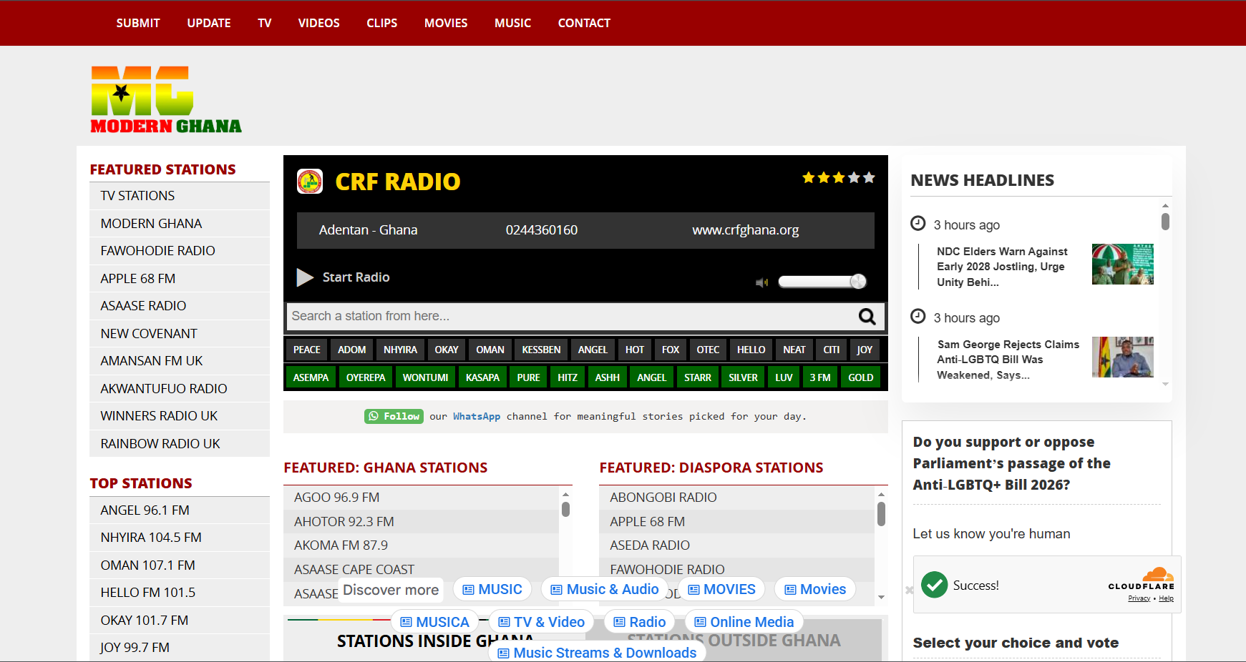Select the ADOM station button

point(352,350)
